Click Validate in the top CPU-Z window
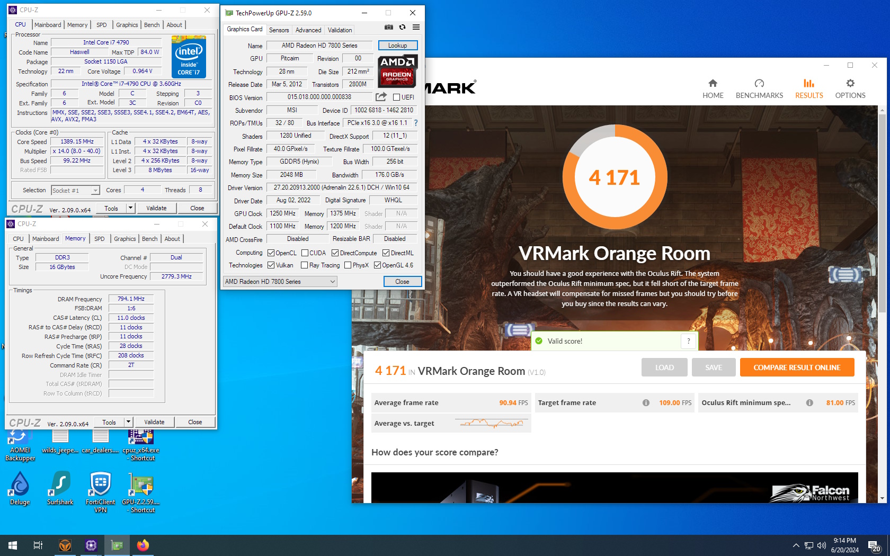890x556 pixels. 156,208
